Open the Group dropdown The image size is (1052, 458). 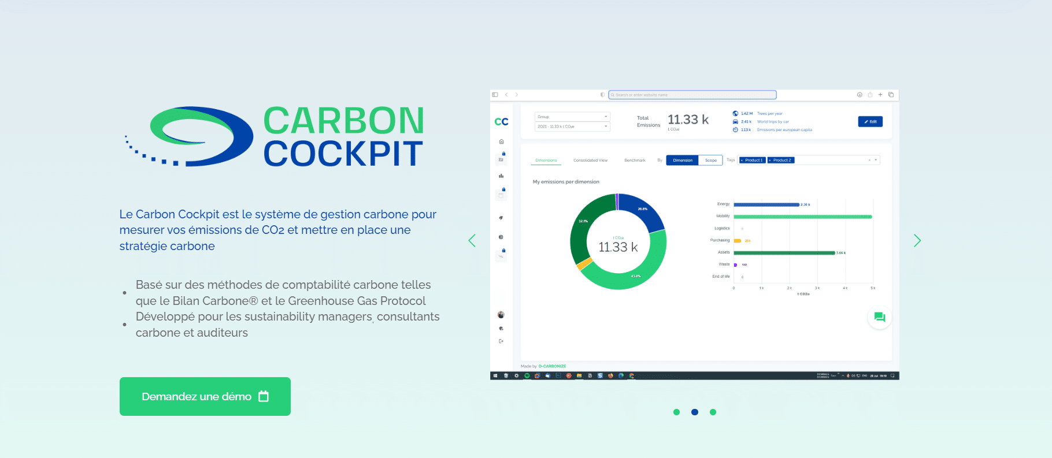(x=572, y=117)
